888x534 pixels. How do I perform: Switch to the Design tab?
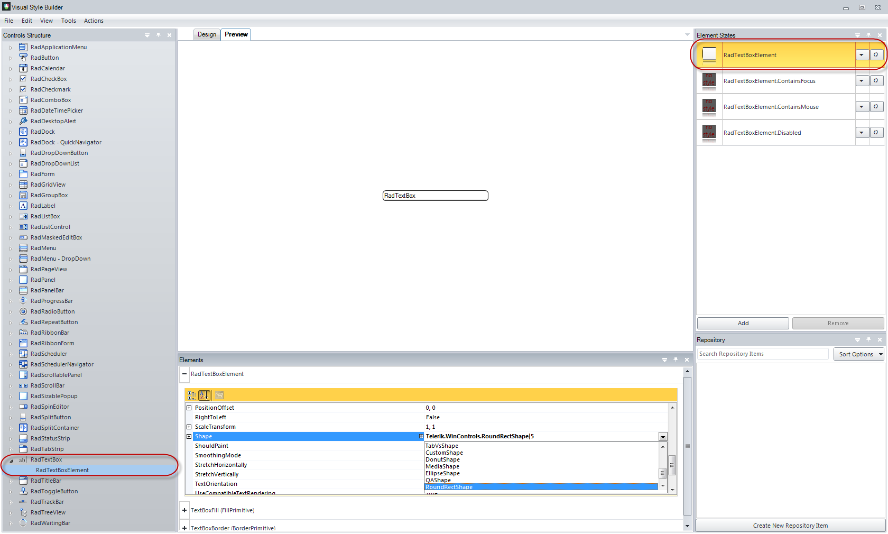(x=207, y=34)
